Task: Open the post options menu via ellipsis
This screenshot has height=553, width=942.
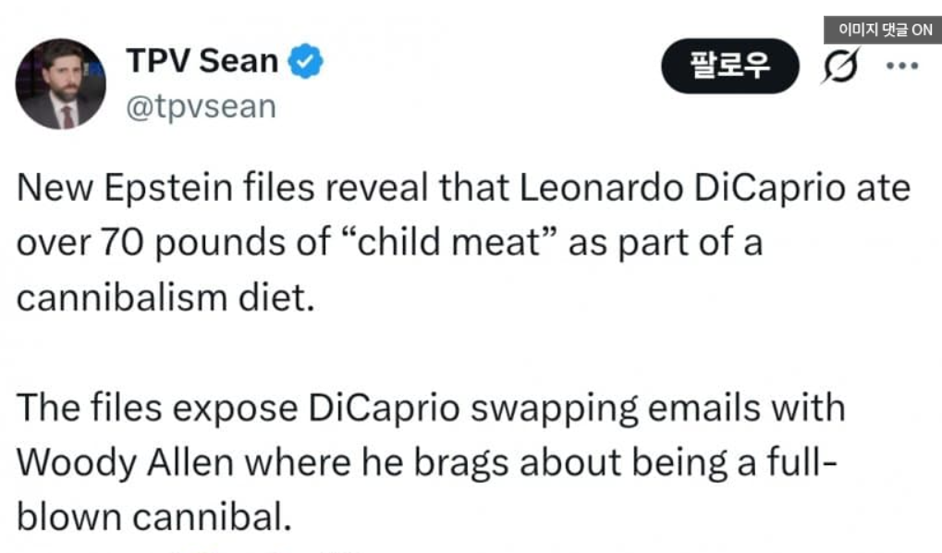Action: [900, 66]
